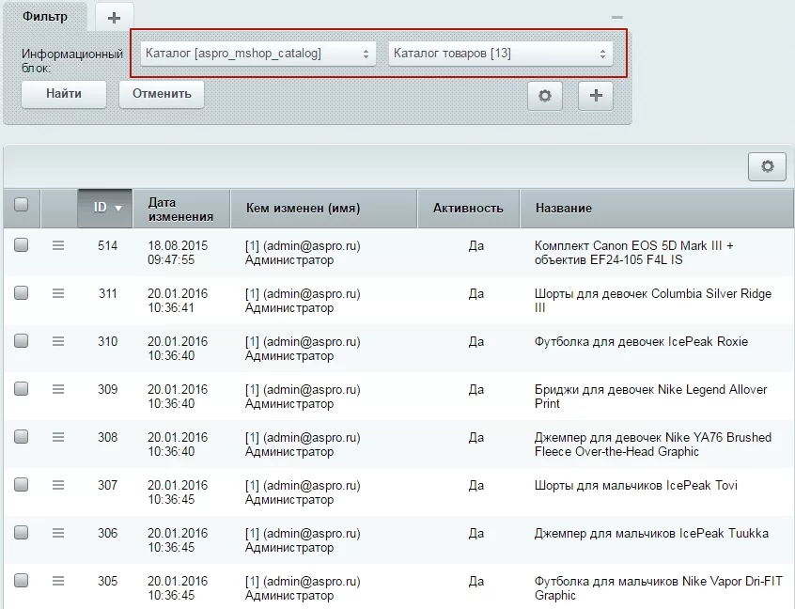Open Каталог [aspro_mshop_catalog] dropdown
Viewport: 795px width, 609px height.
click(x=258, y=54)
